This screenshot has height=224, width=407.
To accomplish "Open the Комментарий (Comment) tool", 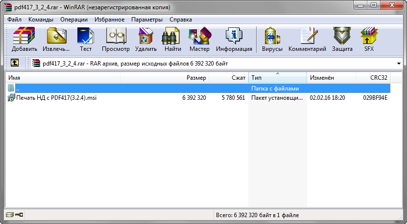I will (307, 39).
